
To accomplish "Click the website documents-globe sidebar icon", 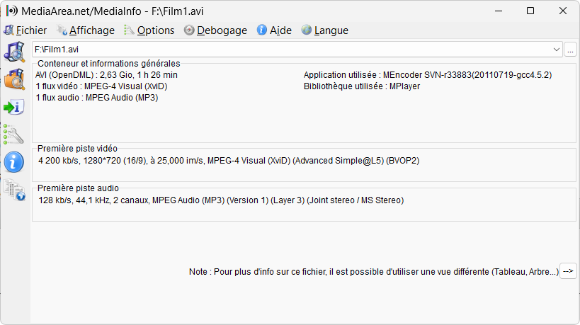I will tap(15, 190).
